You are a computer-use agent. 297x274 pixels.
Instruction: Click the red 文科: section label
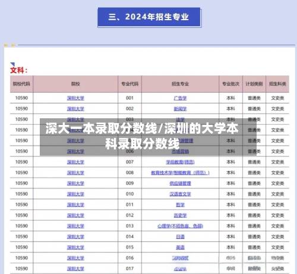coord(19,70)
